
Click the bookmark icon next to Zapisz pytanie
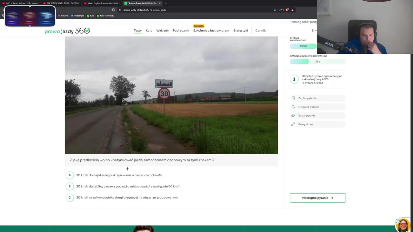(x=293, y=98)
